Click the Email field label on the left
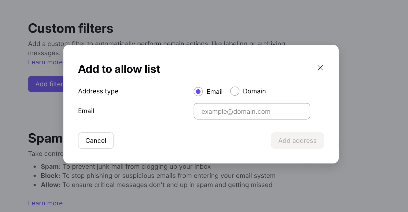Screen dimensions: 408x212 [86, 111]
